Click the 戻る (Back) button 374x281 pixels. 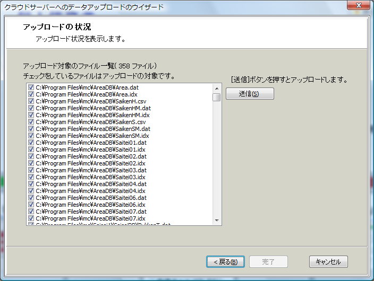(225, 261)
